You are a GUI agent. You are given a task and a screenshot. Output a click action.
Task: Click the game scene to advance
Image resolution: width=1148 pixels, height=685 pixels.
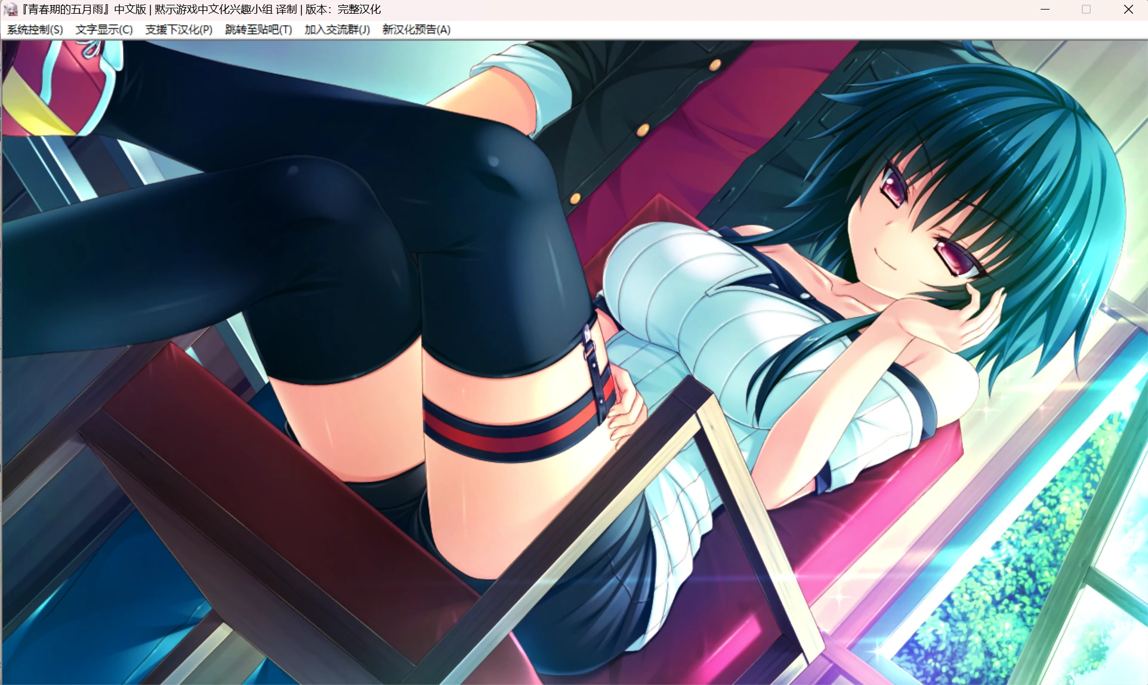click(x=574, y=362)
